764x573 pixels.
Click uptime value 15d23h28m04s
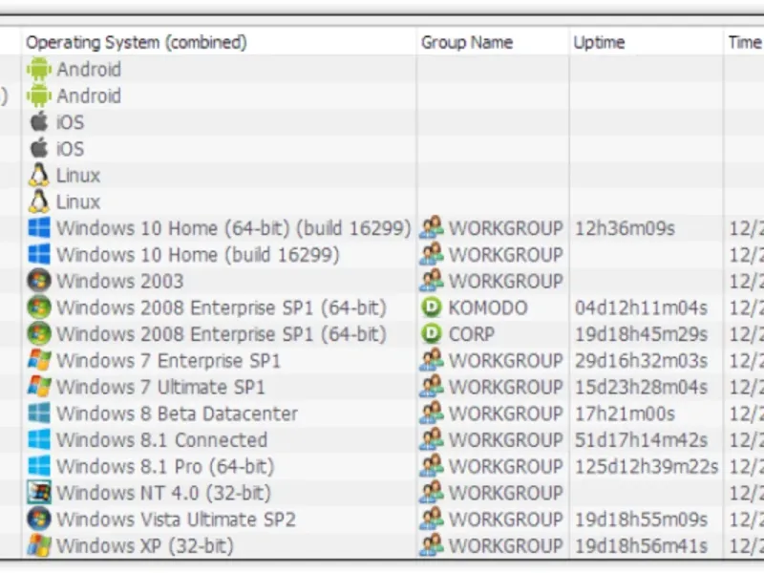(x=641, y=387)
